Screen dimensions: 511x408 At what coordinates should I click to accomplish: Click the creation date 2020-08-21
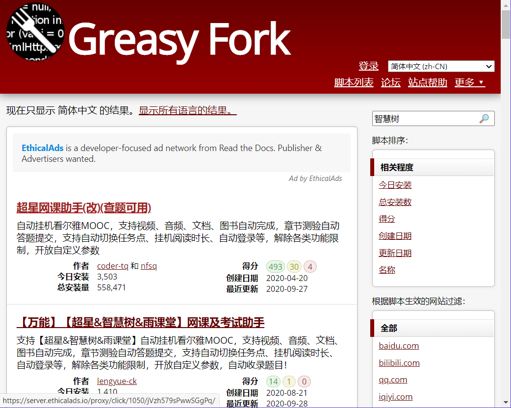(x=287, y=393)
